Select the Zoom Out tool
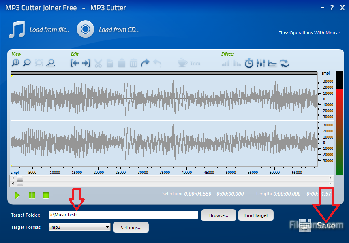The height and width of the screenshot is (243, 349). pyautogui.click(x=27, y=63)
